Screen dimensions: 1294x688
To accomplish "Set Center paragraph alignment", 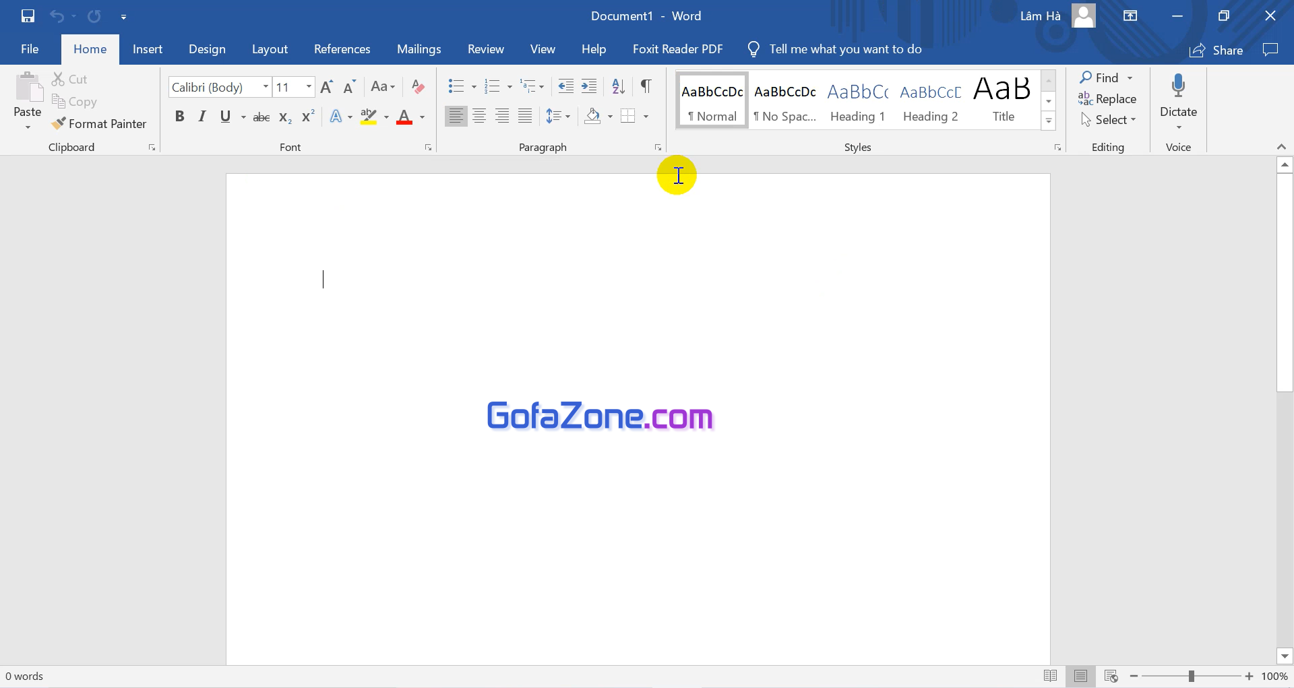I will pos(479,117).
